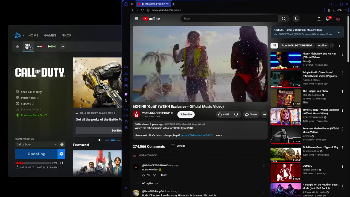Click the YouTube search magnifier button

pos(284,19)
